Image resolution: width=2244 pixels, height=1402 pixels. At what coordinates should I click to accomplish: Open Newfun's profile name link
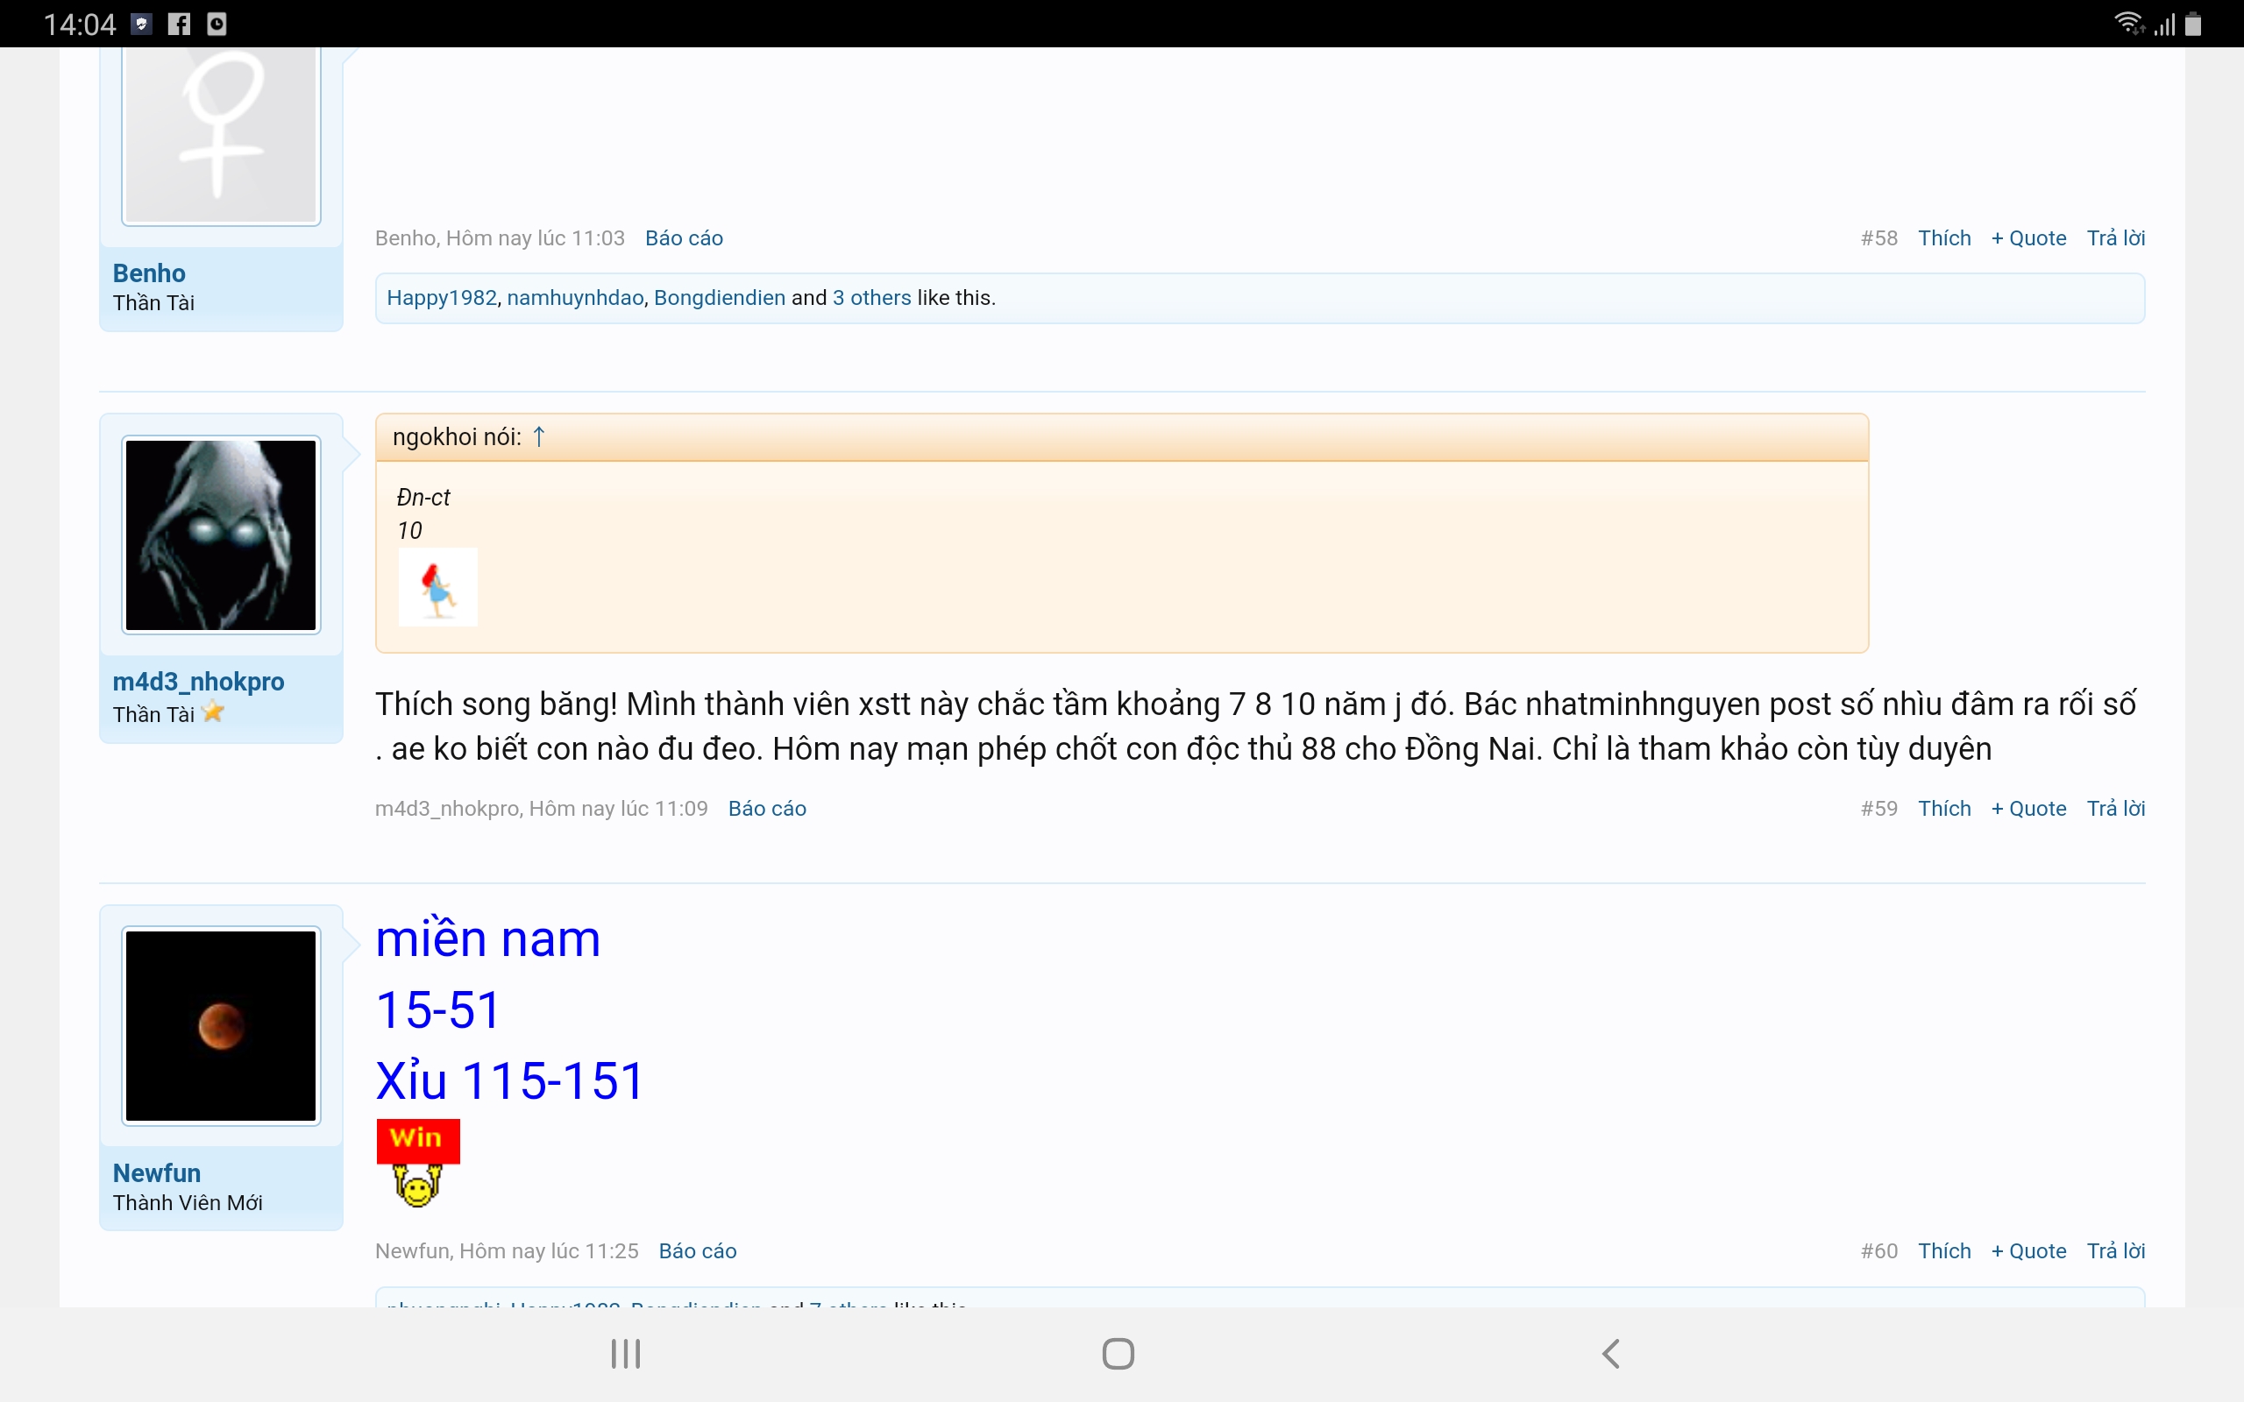pyautogui.click(x=157, y=1173)
